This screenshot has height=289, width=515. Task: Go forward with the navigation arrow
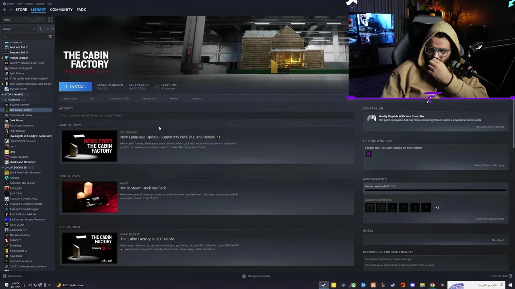point(10,10)
